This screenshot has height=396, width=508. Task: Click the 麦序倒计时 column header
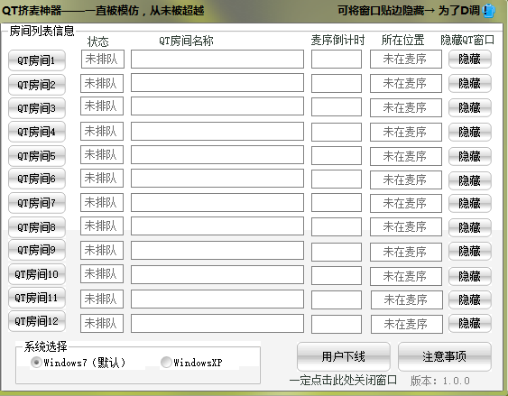(x=337, y=41)
